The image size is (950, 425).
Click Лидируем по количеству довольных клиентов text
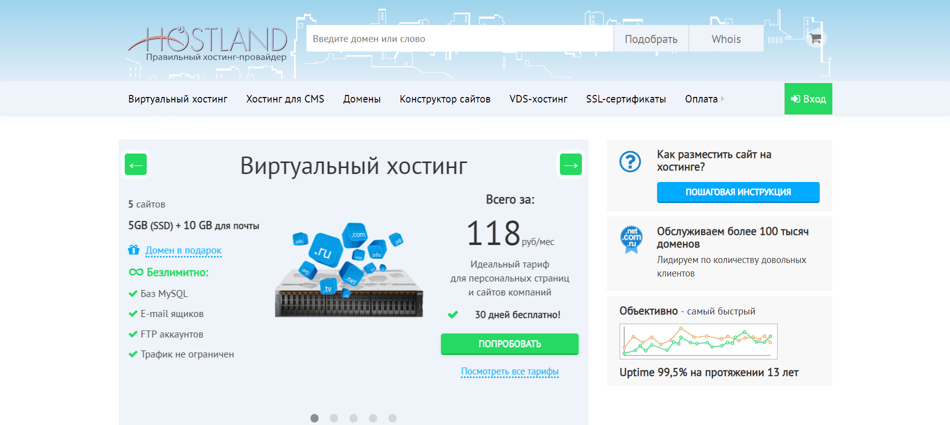pos(732,266)
